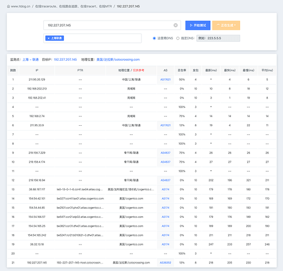Open AS174 link in hop 17 row

click(165, 226)
